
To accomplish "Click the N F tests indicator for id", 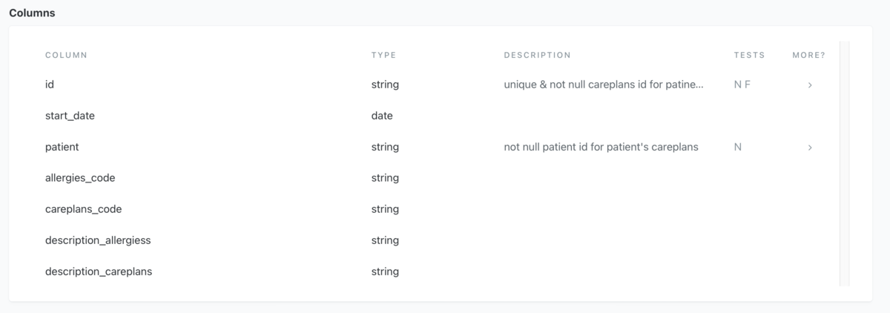I will (x=742, y=85).
